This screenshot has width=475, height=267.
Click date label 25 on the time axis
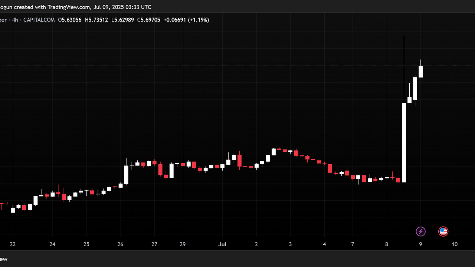[x=86, y=244]
